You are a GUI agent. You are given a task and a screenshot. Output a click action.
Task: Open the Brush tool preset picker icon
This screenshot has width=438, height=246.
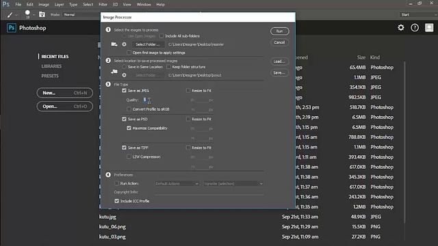point(10,14)
